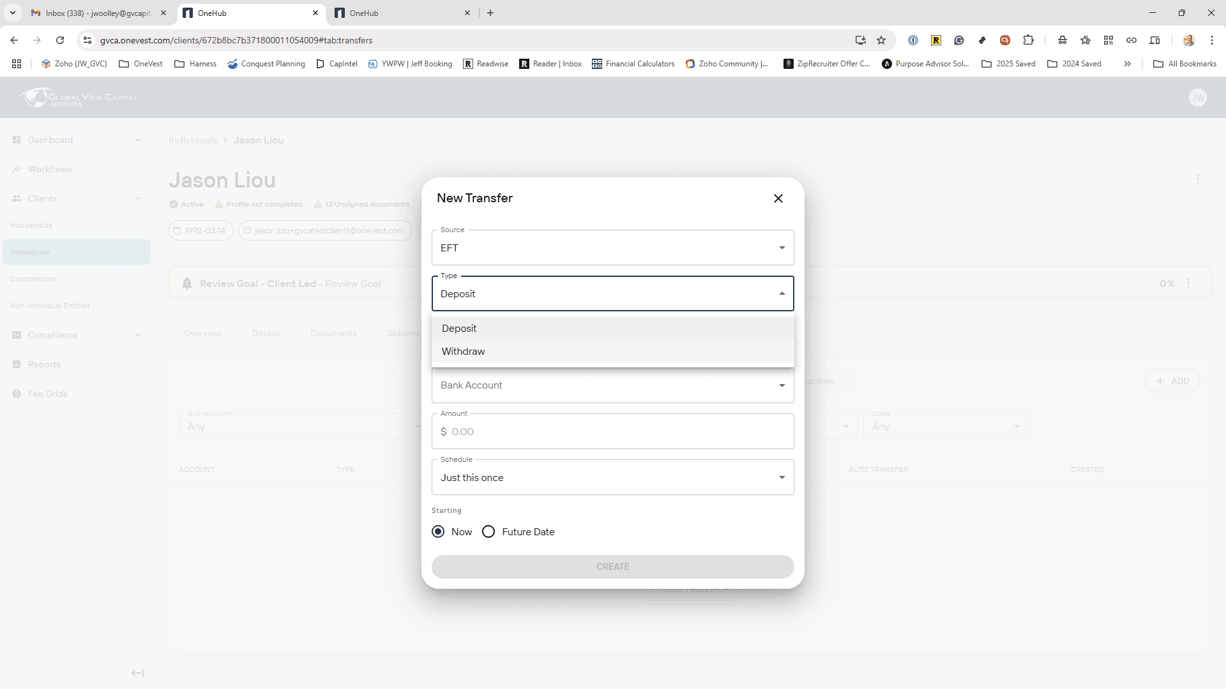Open client options three-dot menu
1226x689 pixels.
1198,180
